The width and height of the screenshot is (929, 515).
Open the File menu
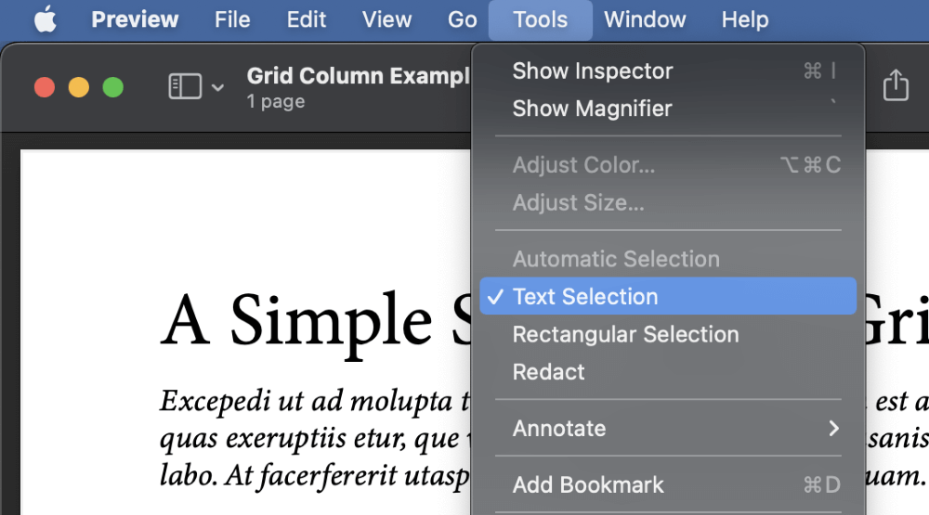pyautogui.click(x=232, y=19)
